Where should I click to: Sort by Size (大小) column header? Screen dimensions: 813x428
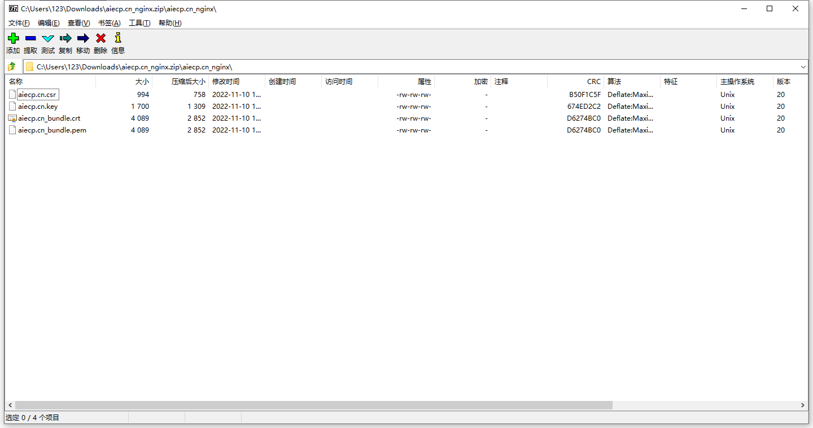(x=124, y=82)
